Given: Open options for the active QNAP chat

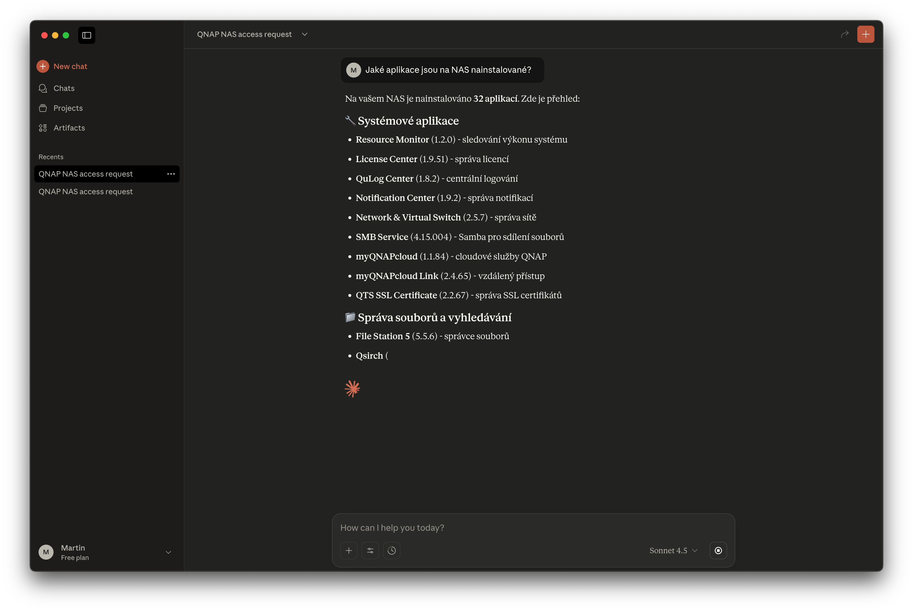Looking at the screenshot, I should 171,174.
